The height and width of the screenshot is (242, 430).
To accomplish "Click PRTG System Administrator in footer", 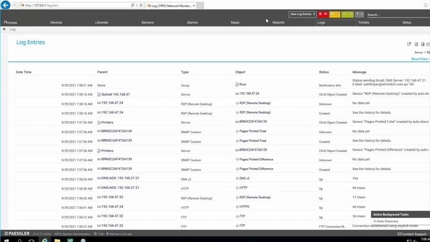I will coord(72,234).
